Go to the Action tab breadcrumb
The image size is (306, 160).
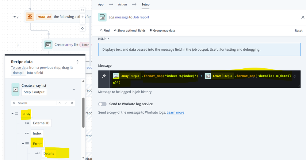[122, 5]
